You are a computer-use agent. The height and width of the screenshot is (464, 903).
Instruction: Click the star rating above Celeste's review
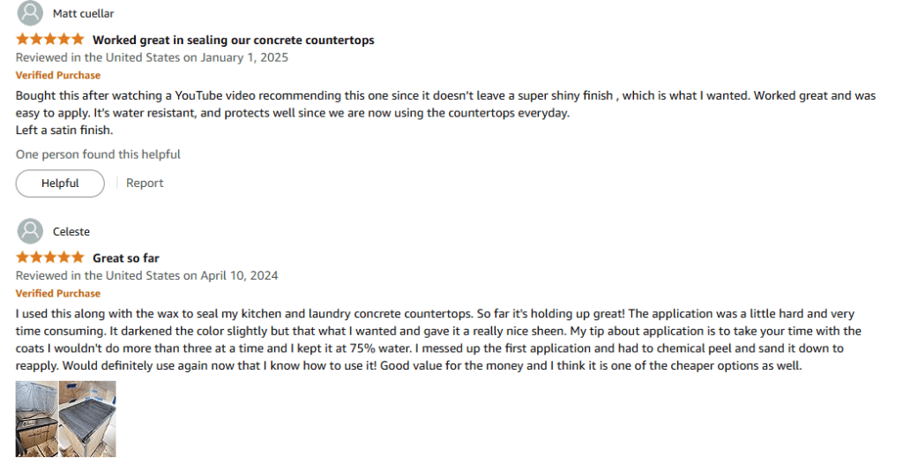(x=50, y=258)
